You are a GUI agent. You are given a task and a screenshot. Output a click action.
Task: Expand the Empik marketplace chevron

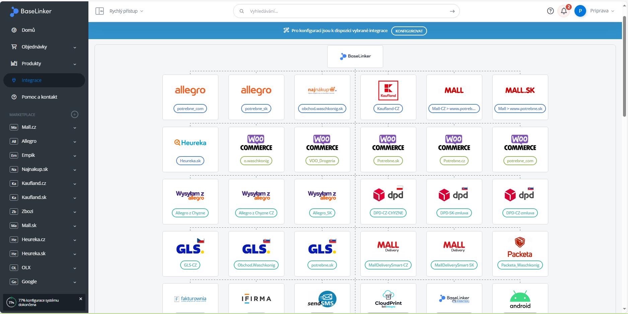pos(75,155)
